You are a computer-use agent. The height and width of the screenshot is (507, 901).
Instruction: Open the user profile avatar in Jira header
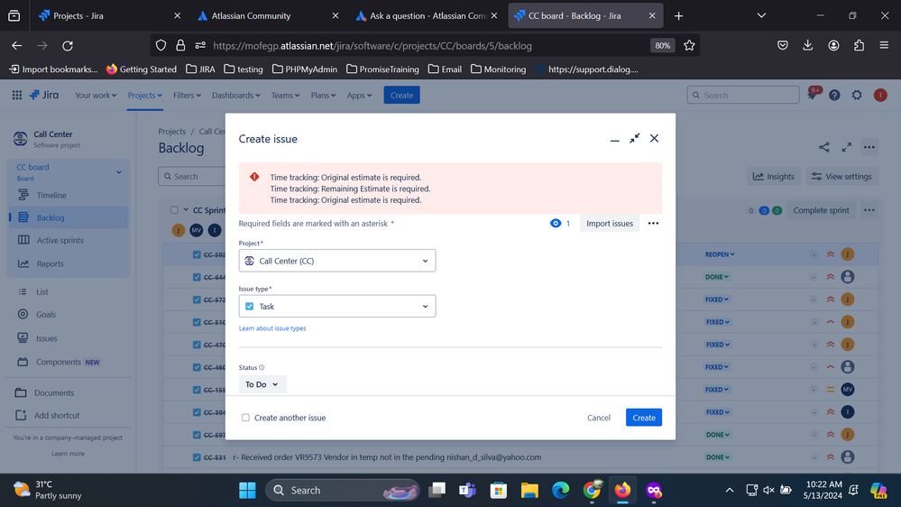tap(879, 96)
